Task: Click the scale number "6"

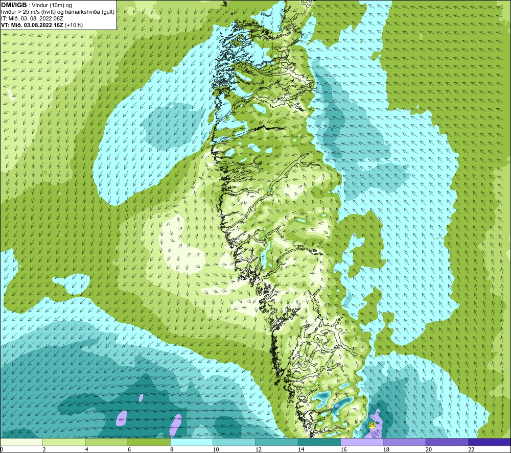Action: 129,449
